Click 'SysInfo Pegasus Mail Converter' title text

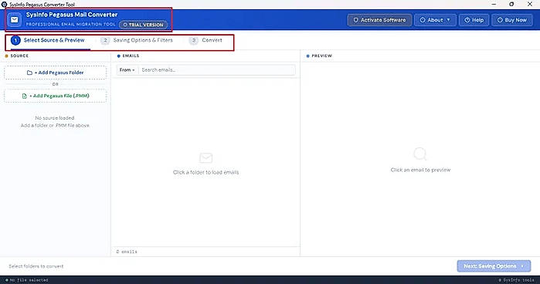72,15
